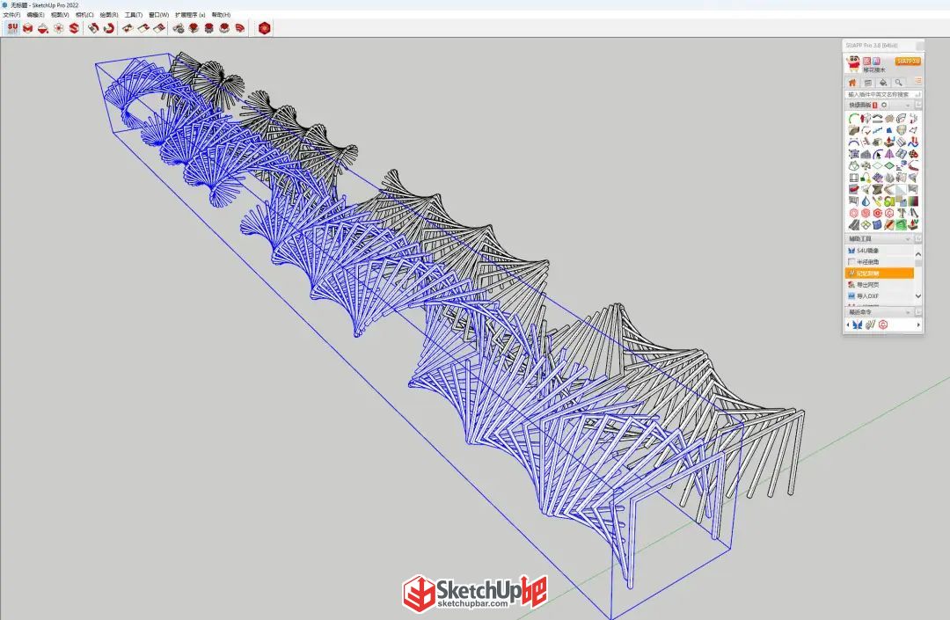This screenshot has height=620, width=950.
Task: Open the 扩展程序 menu
Action: coord(190,15)
